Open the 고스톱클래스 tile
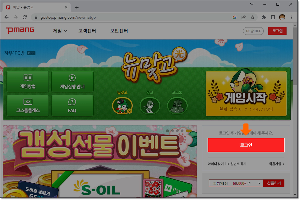 [28, 106]
